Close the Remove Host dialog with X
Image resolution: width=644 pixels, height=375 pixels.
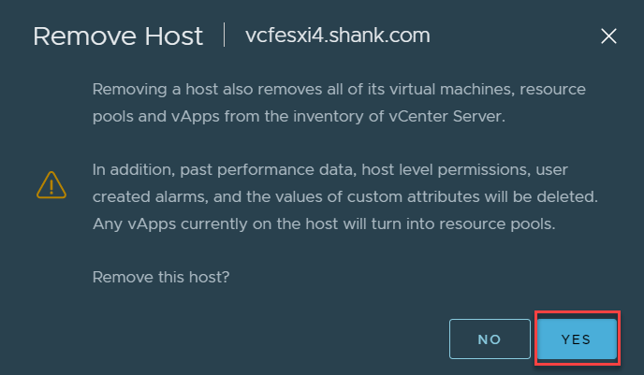[608, 36]
